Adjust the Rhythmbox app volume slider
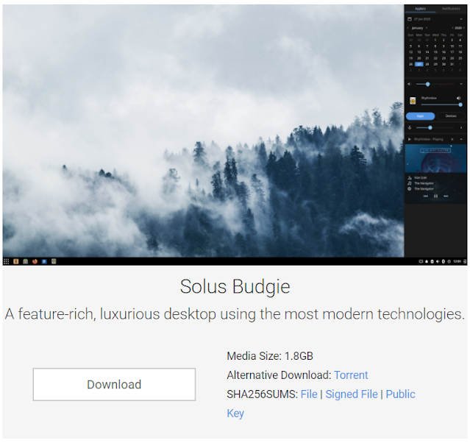The image size is (470, 443). [441, 104]
